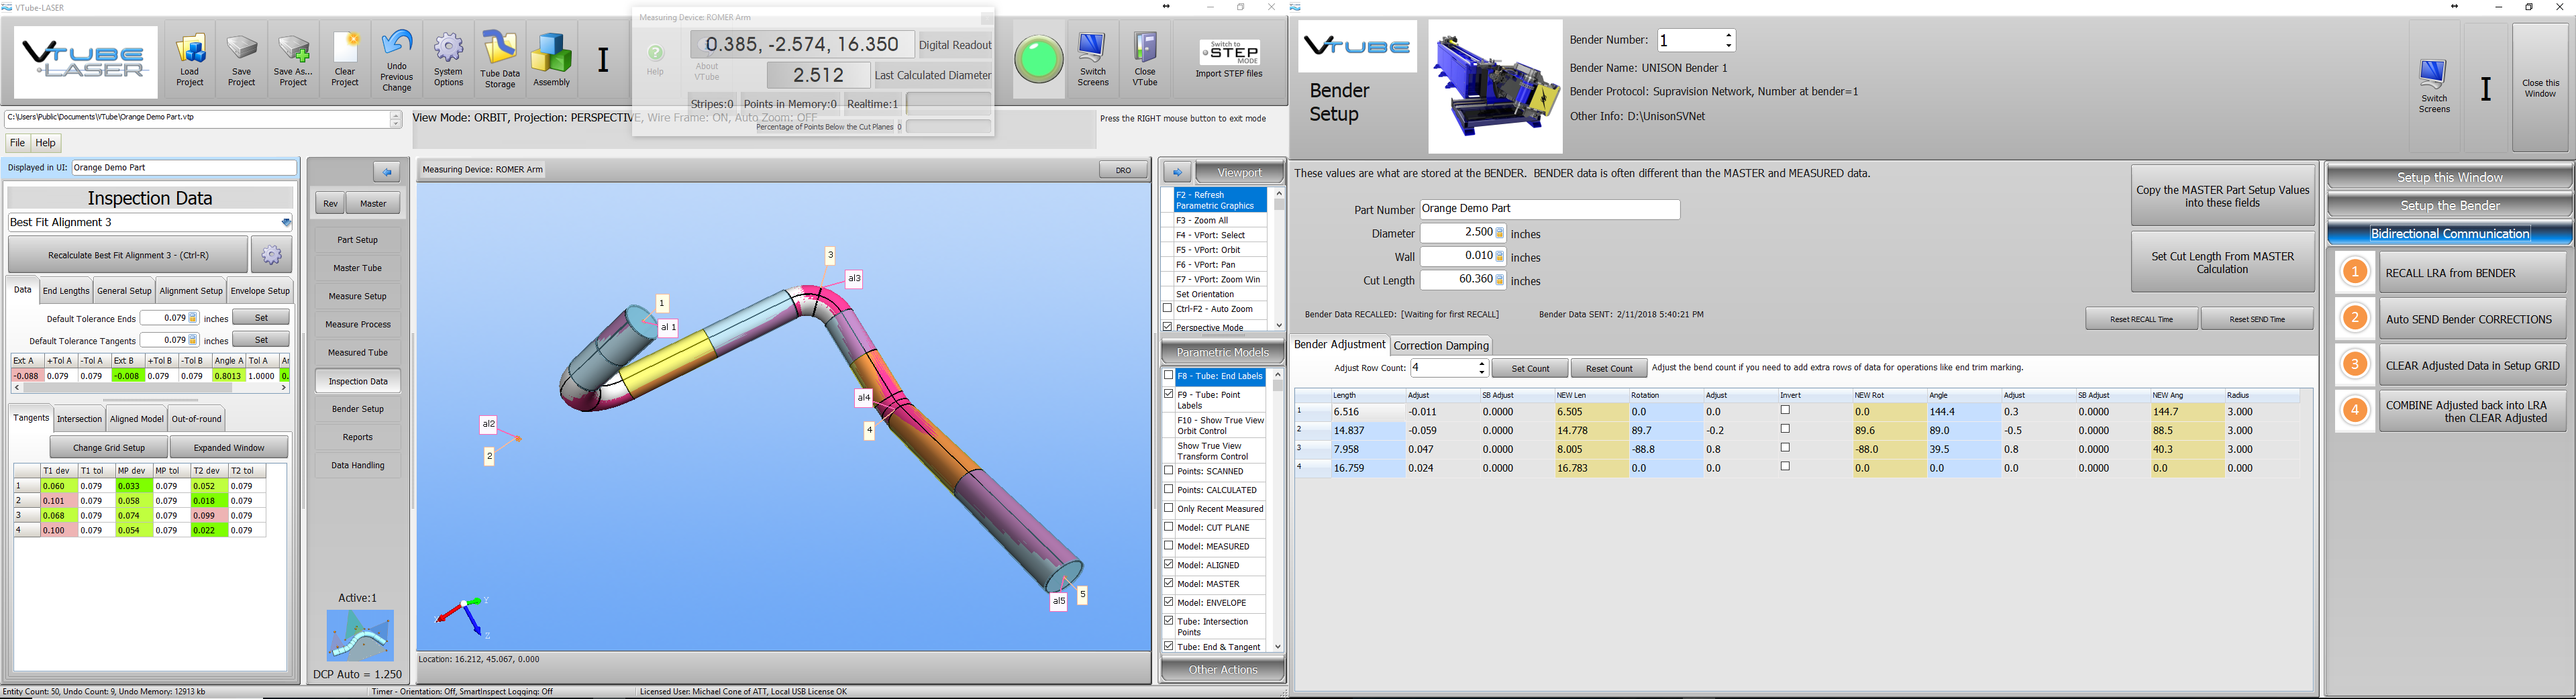Toggle Invert checkbox in row 1
Image resolution: width=2576 pixels, height=699 pixels.
(1785, 411)
